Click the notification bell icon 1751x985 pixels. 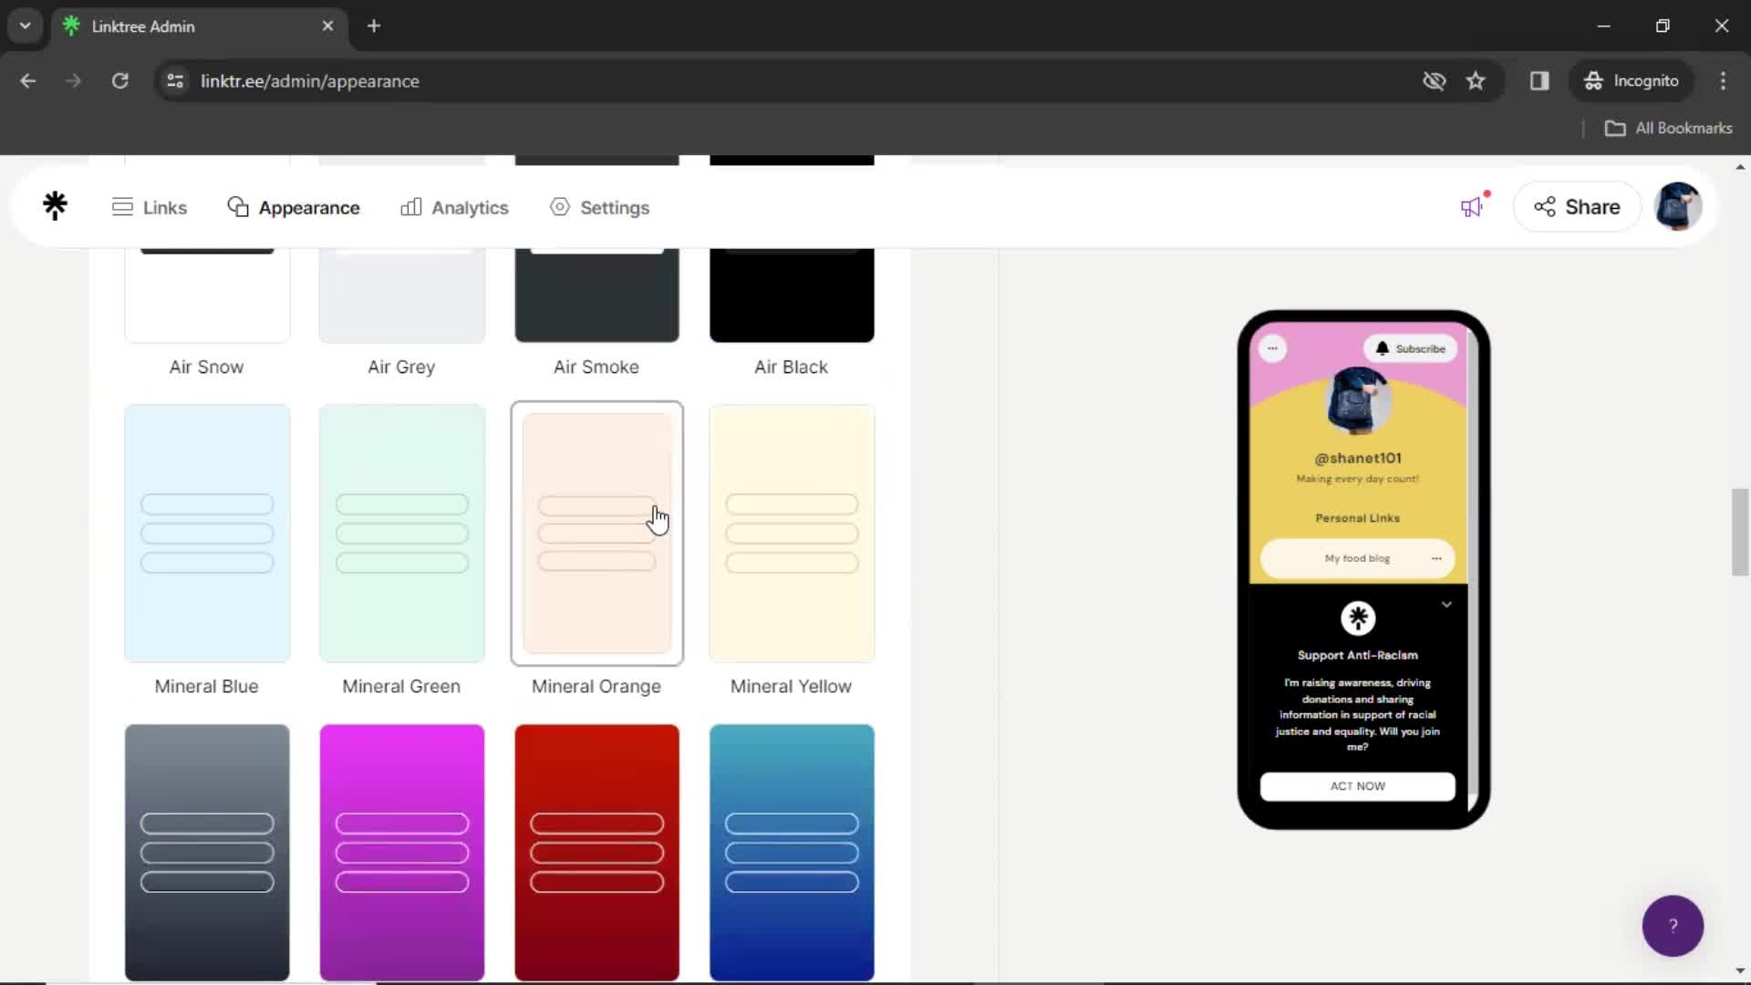1381,348
